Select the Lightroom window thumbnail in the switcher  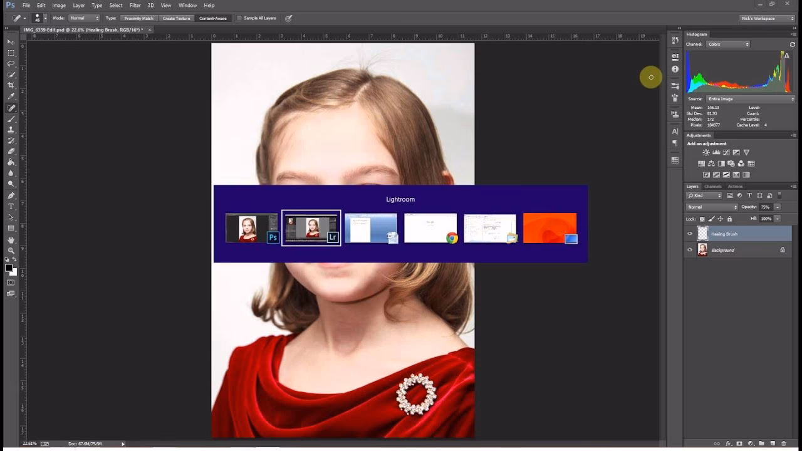tap(311, 228)
